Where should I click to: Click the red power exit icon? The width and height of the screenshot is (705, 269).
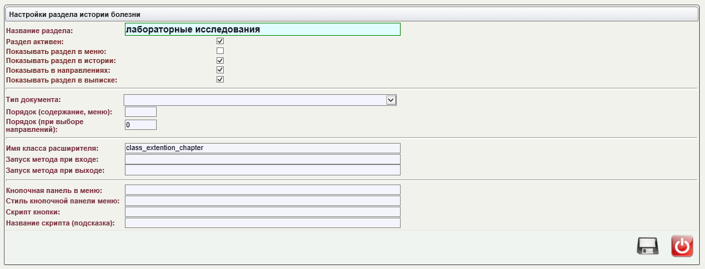pos(682,246)
